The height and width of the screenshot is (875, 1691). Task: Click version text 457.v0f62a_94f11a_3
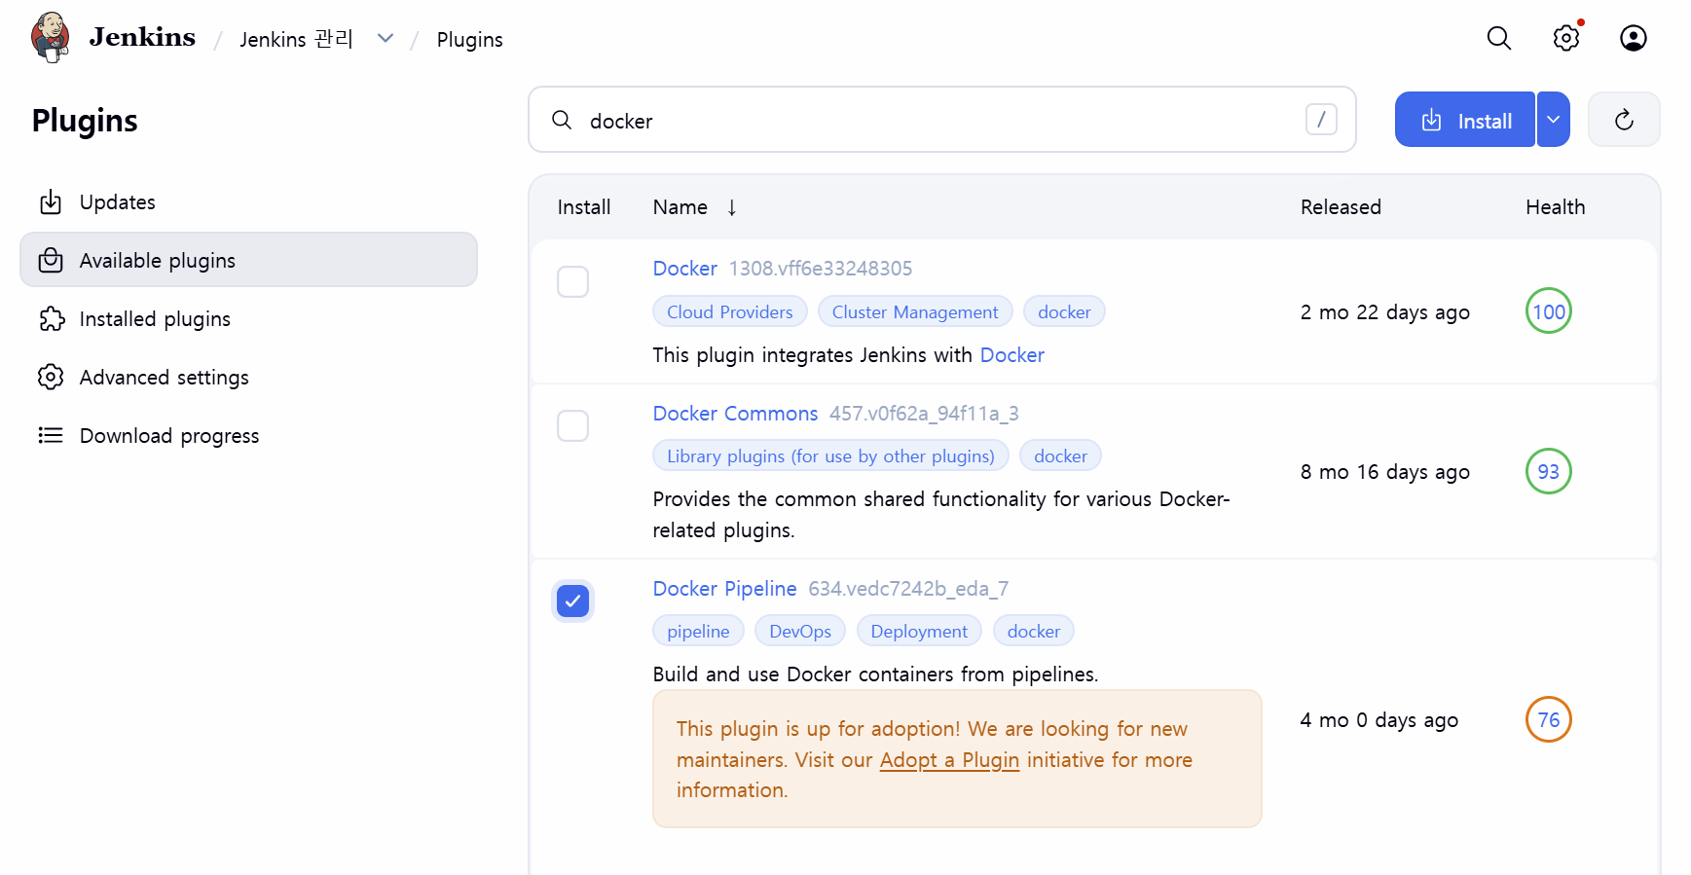(924, 414)
